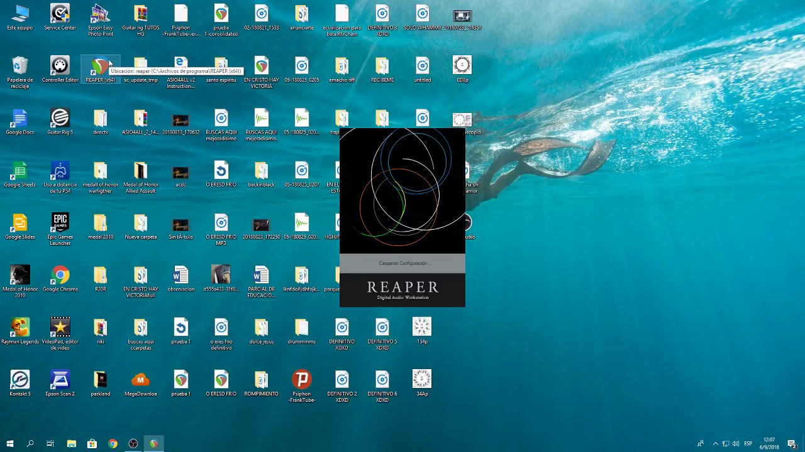The image size is (805, 452).
Task: Open the SOLO WHAMMY project file
Action: pyautogui.click(x=423, y=18)
